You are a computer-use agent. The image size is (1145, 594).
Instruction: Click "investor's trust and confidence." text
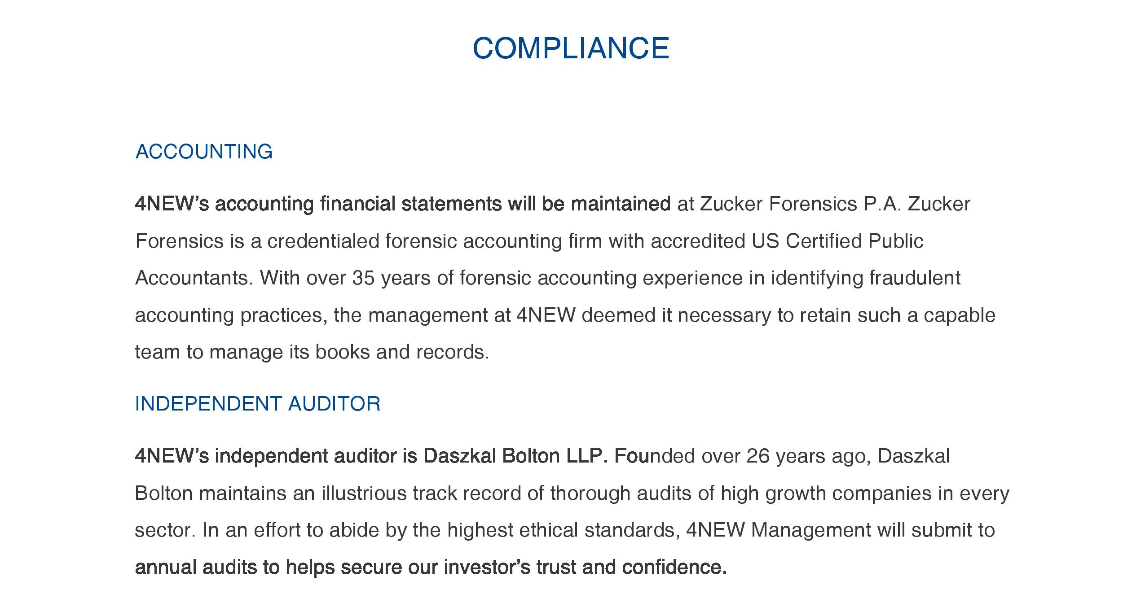pyautogui.click(x=586, y=567)
